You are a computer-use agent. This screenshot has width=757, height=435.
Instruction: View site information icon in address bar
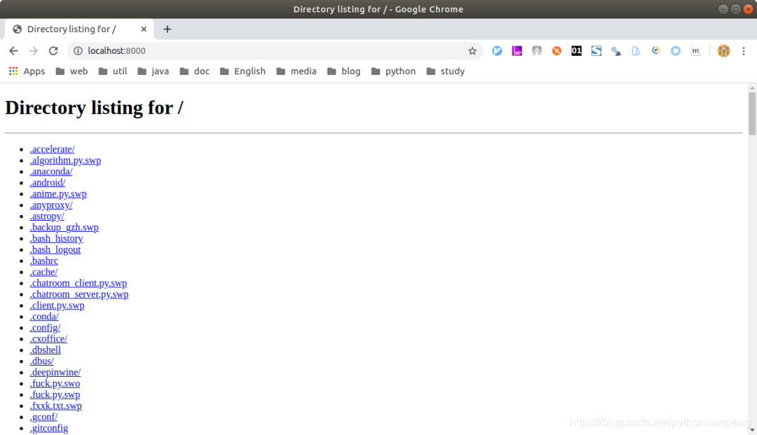[78, 50]
